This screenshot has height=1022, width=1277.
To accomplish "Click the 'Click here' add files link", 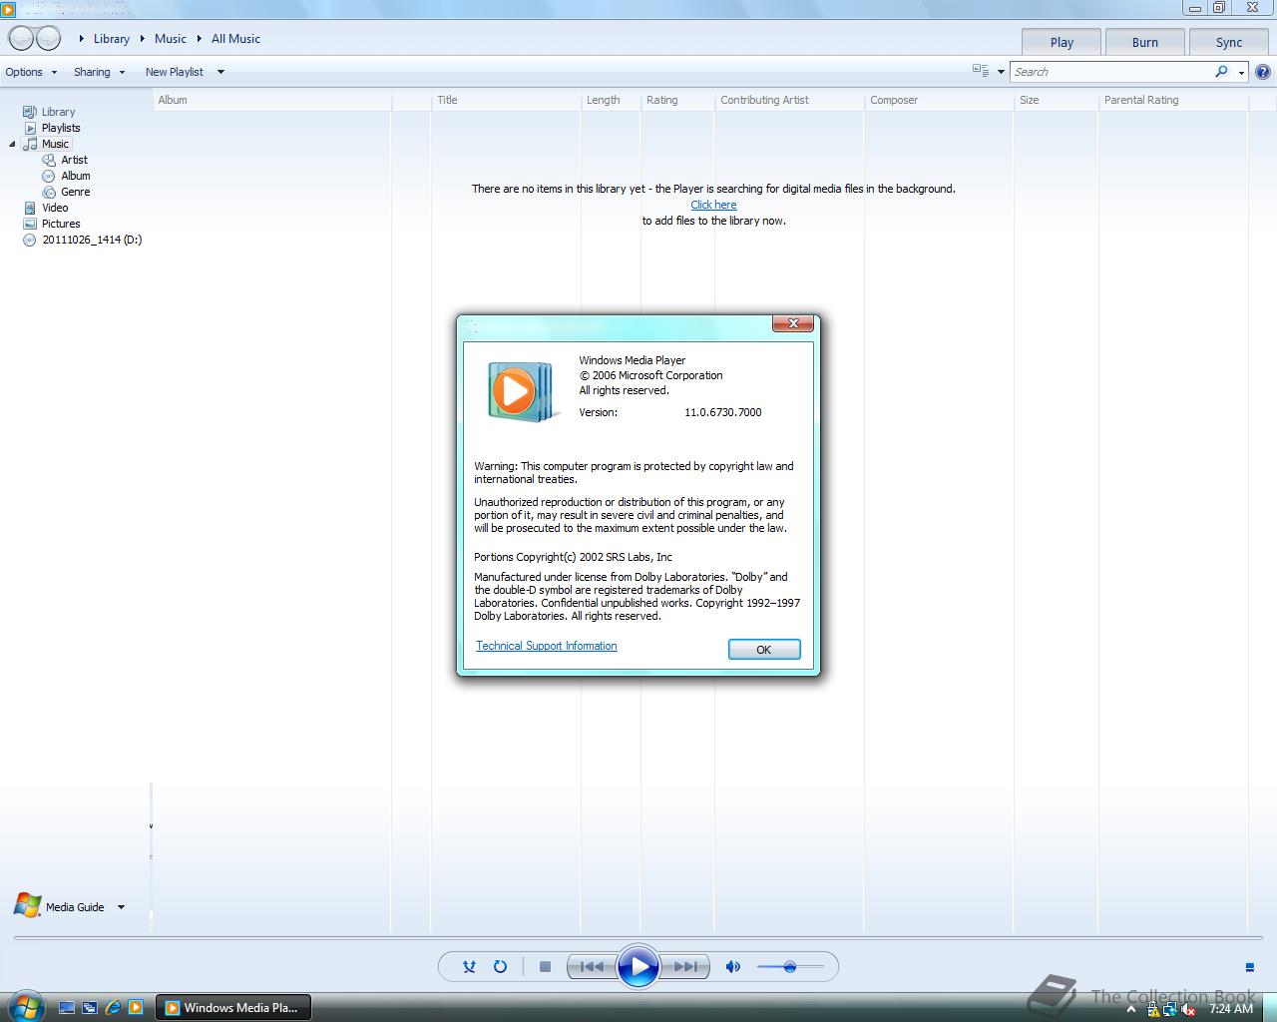I will (713, 205).
